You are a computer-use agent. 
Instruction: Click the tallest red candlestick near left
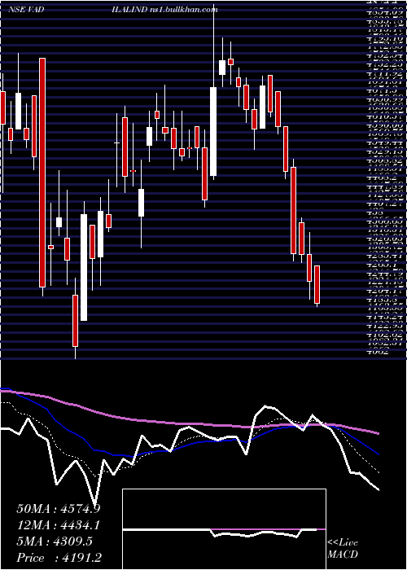(42, 173)
